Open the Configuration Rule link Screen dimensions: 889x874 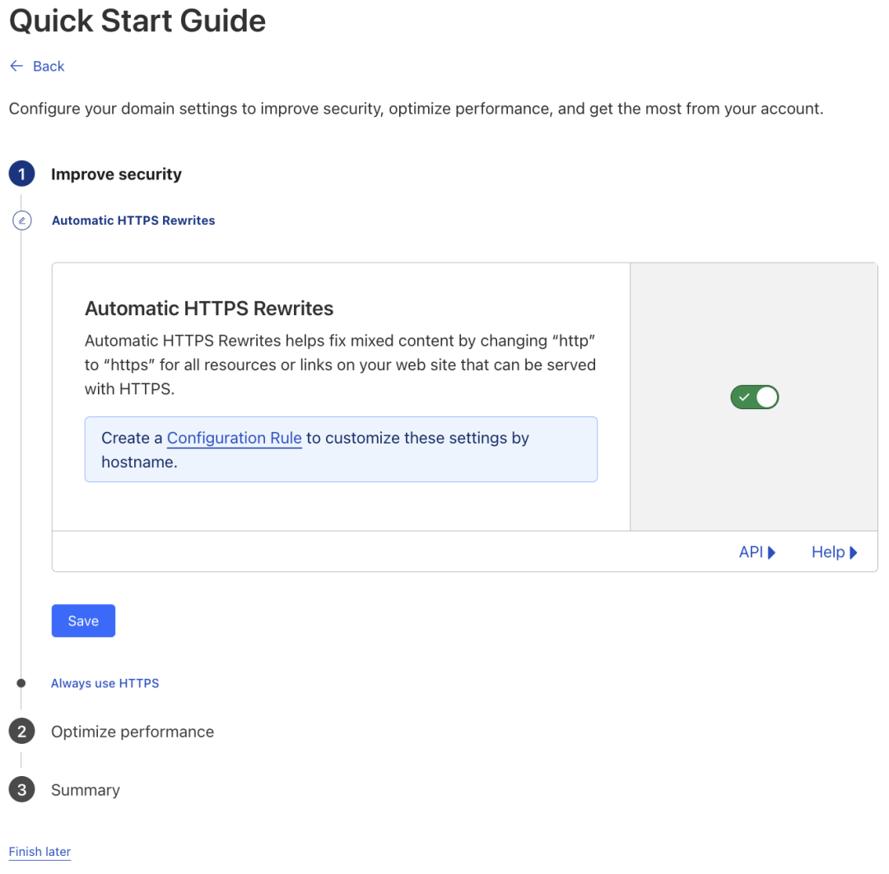tap(234, 439)
